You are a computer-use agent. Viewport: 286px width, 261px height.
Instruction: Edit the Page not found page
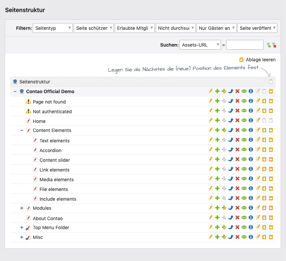[211, 101]
